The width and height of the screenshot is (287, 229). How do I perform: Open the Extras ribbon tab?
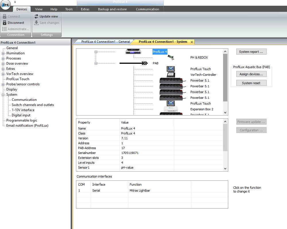click(85, 9)
